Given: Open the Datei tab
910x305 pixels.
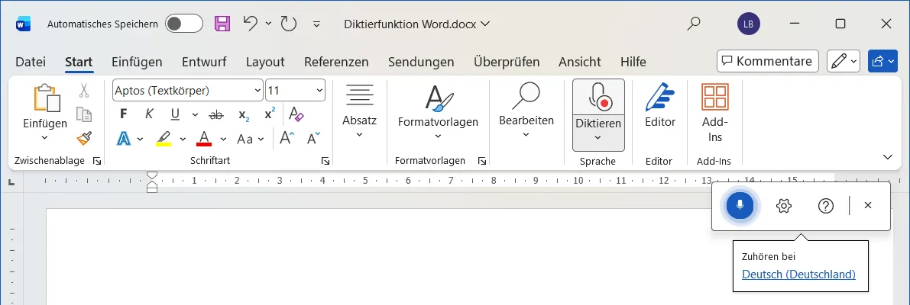Looking at the screenshot, I should [30, 61].
